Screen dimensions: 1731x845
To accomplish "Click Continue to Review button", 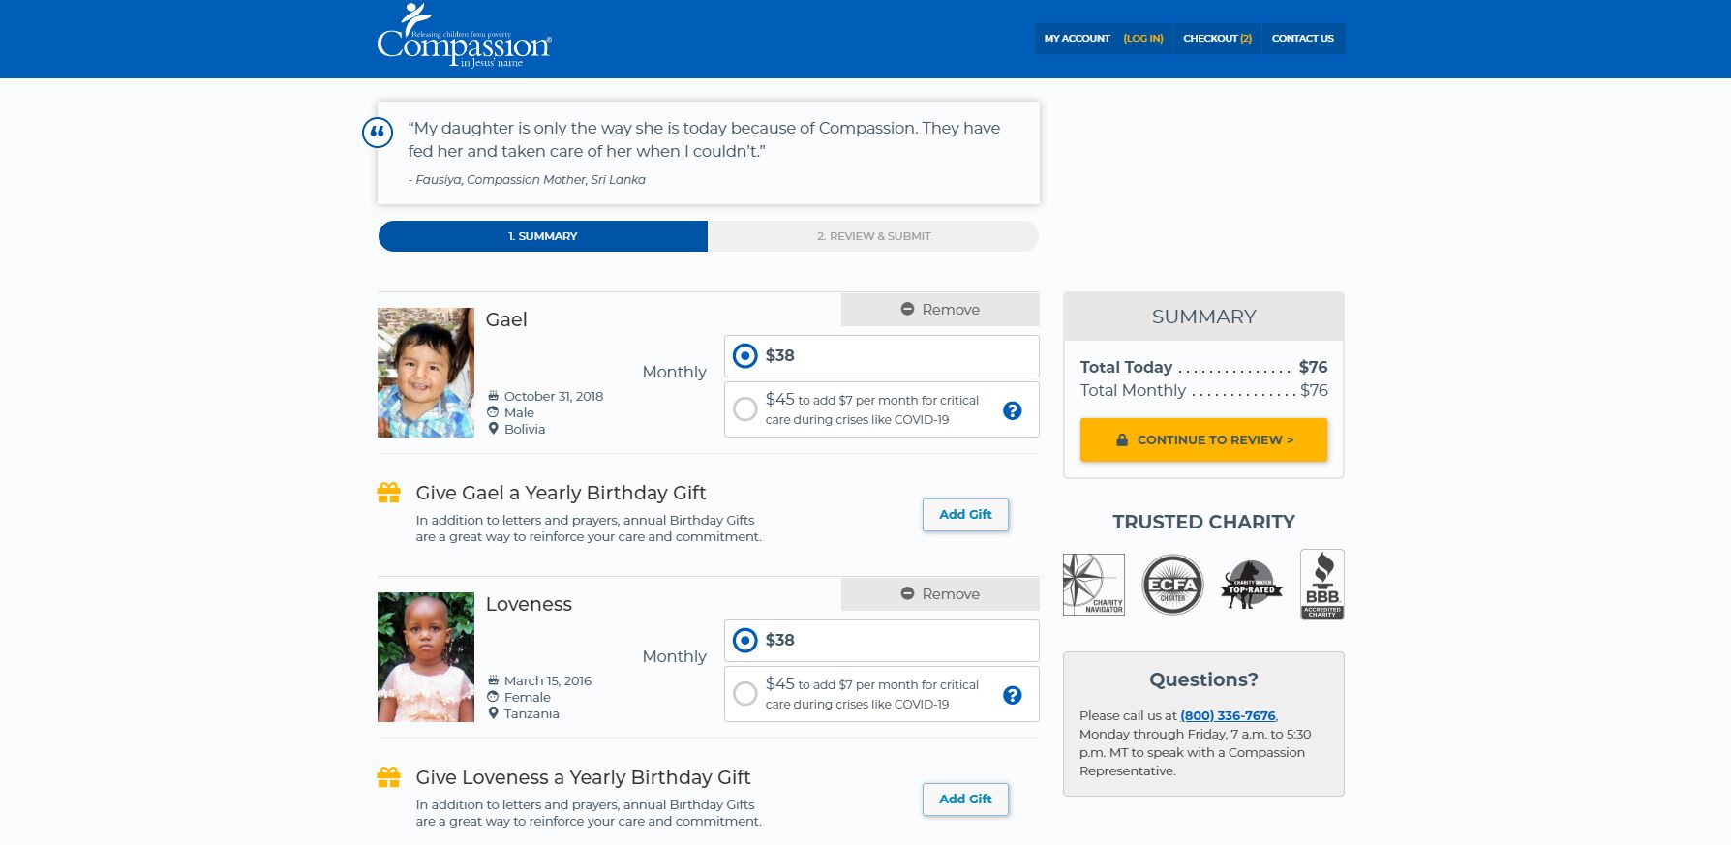I will [1203, 439].
